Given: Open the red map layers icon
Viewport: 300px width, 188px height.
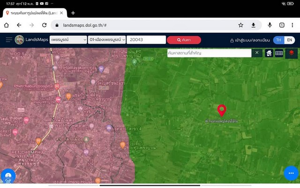Looking at the screenshot, I should 292,53.
